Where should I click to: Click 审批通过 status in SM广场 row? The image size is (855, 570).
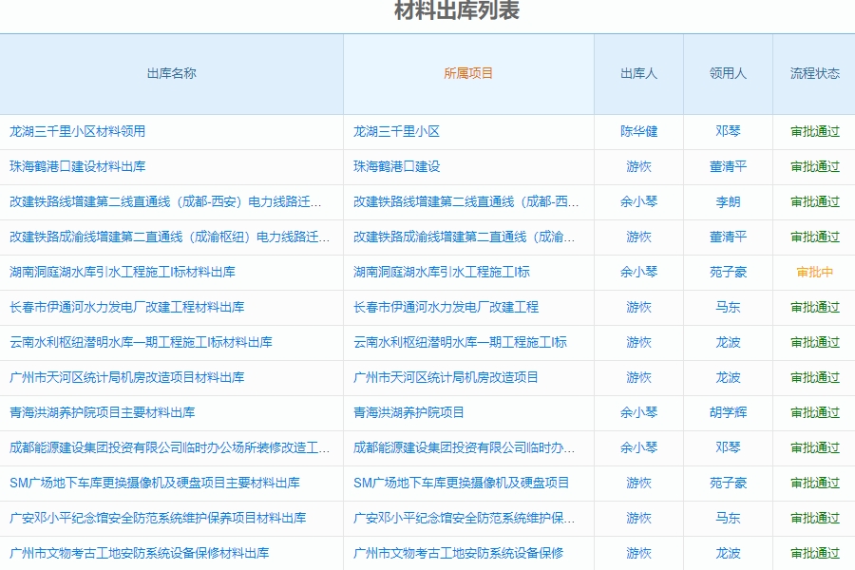click(x=815, y=483)
